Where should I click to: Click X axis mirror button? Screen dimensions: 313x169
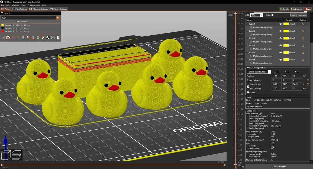tap(278, 72)
